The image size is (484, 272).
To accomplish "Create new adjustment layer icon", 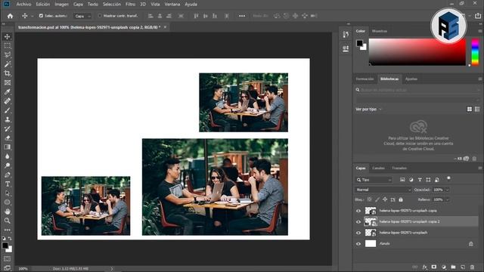I will [x=444, y=267].
